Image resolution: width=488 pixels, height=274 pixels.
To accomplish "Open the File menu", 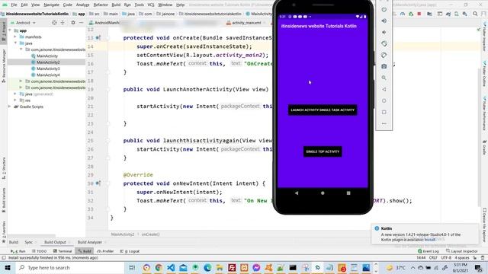I will [x=14, y=5].
